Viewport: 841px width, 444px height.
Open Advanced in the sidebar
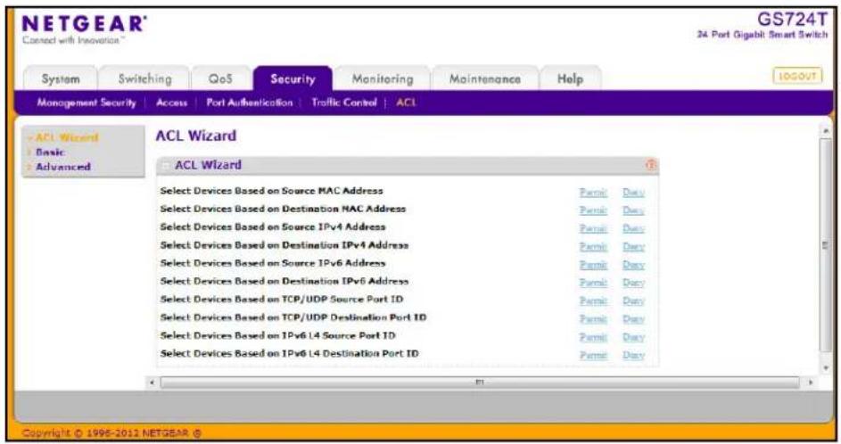click(x=62, y=167)
